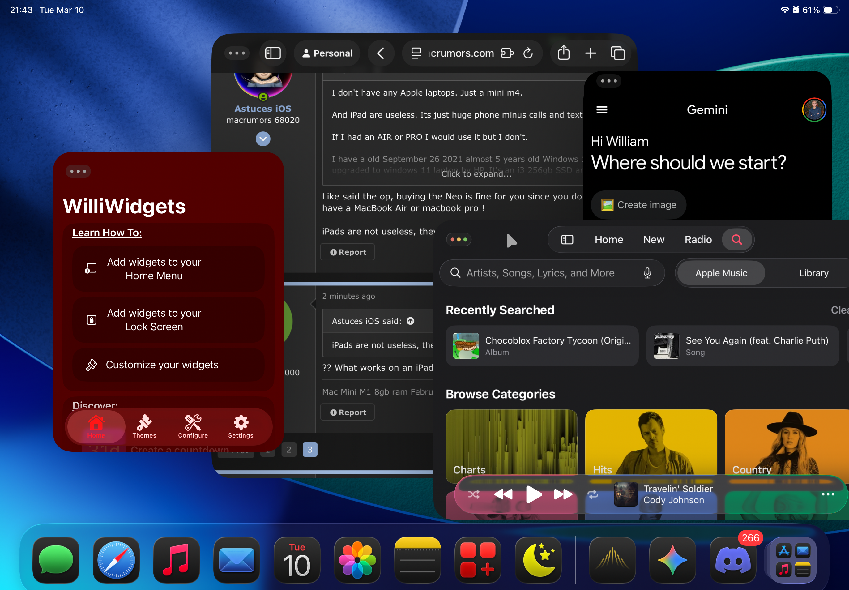
Task: Open the extensions icon in Safari address bar
Action: [x=507, y=53]
